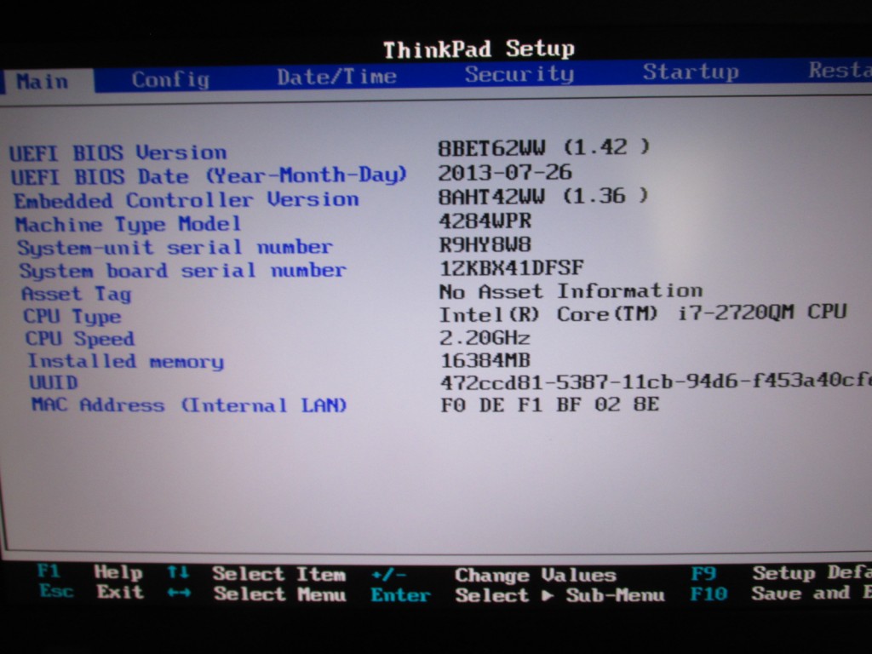Screen dimensions: 872x654
Task: Select the Installed memory label
Action: (x=126, y=361)
